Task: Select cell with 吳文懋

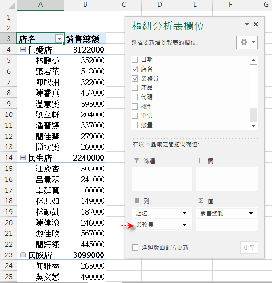Action: point(40,277)
